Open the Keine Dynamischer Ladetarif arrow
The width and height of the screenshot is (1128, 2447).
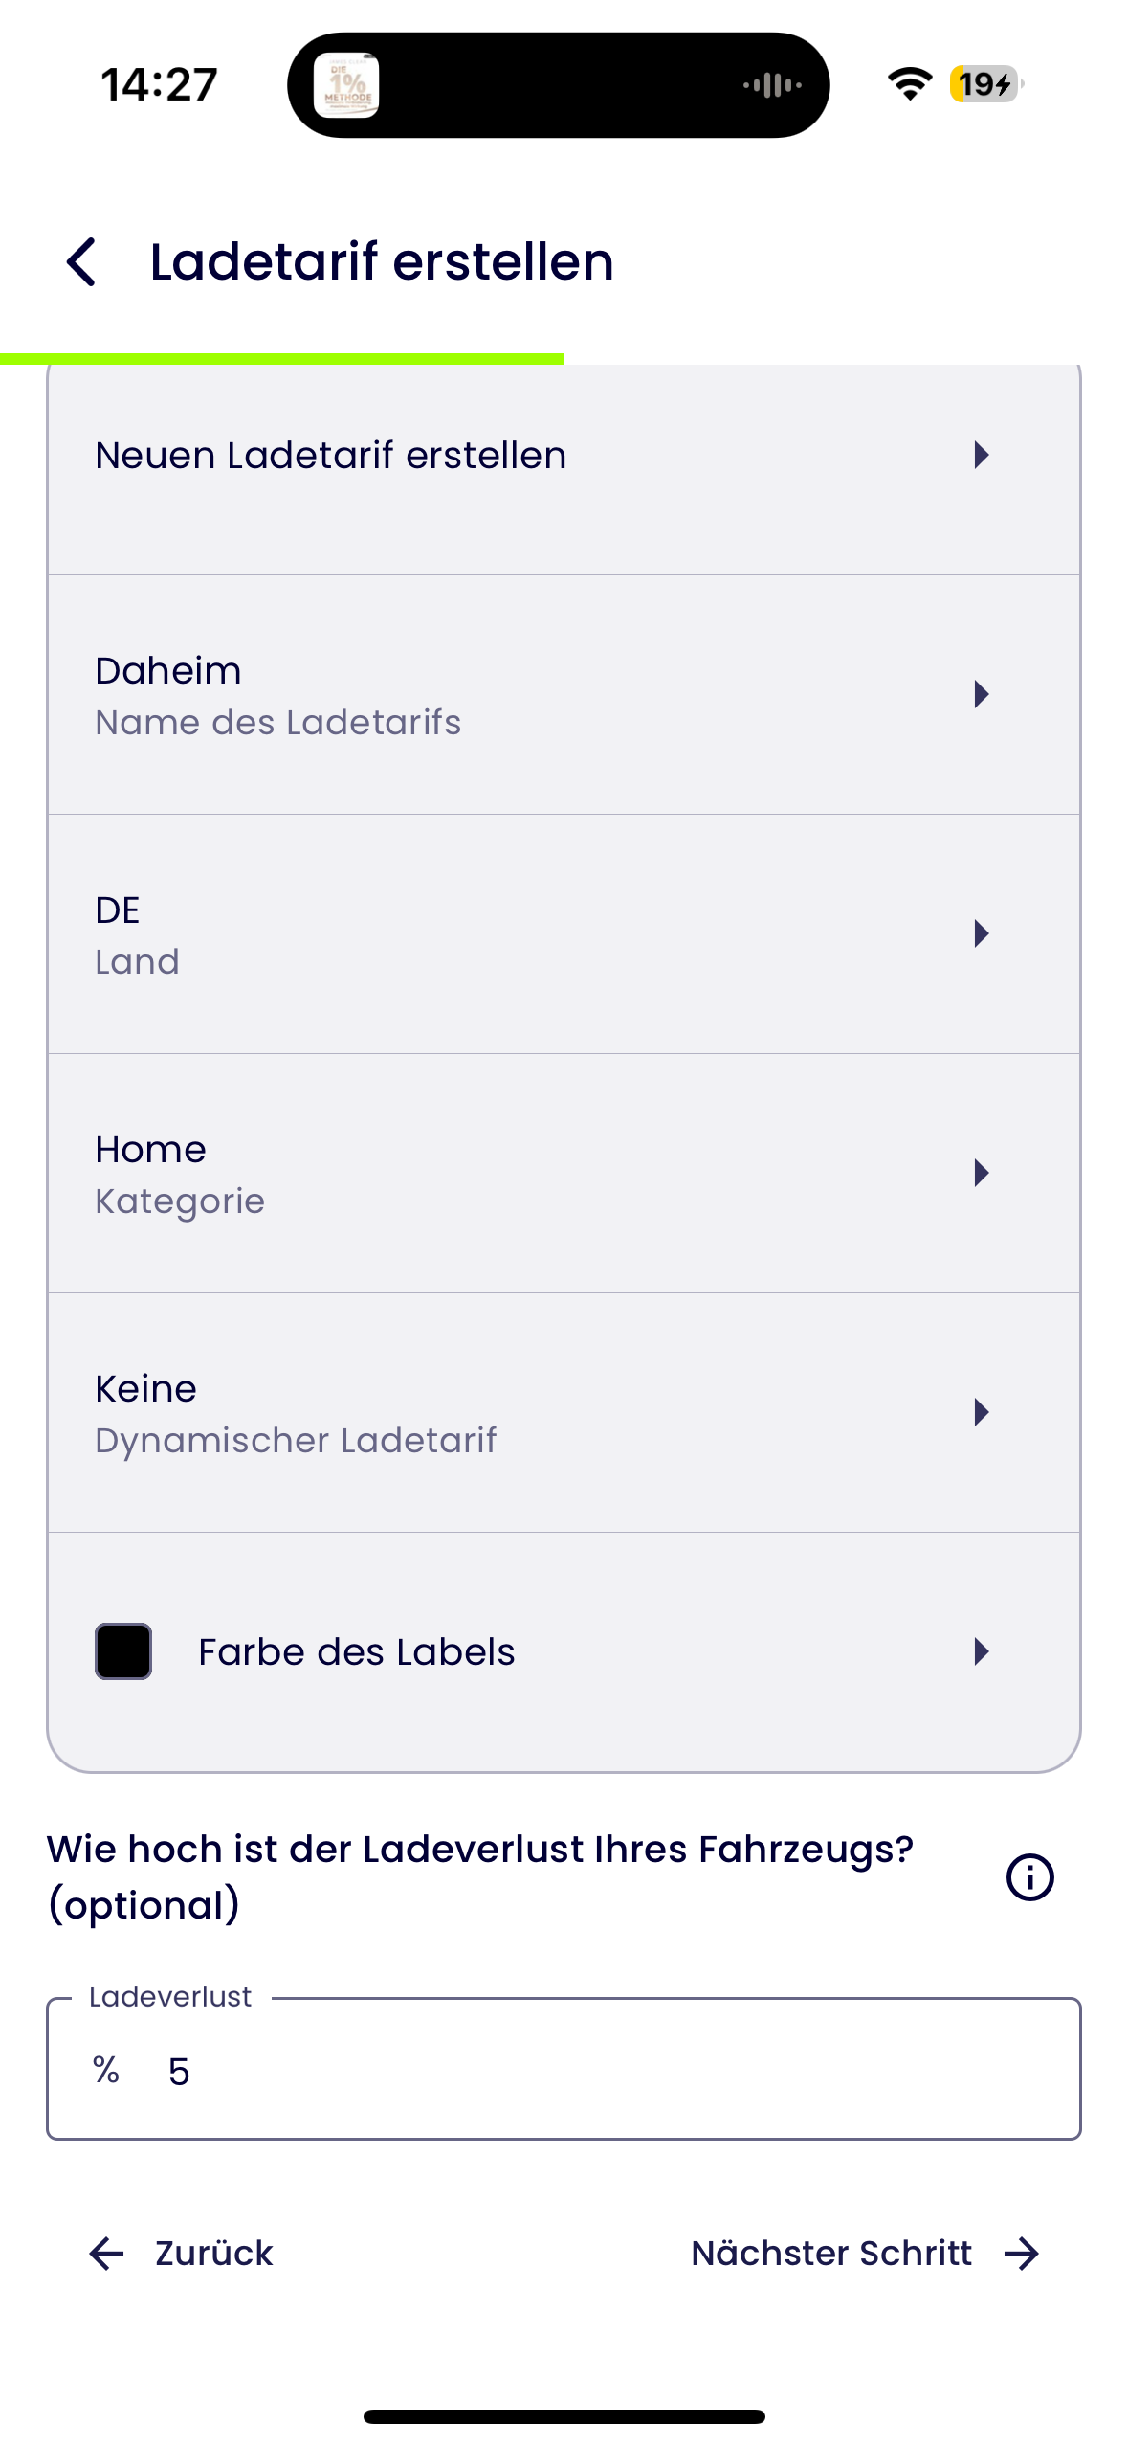tap(981, 1412)
